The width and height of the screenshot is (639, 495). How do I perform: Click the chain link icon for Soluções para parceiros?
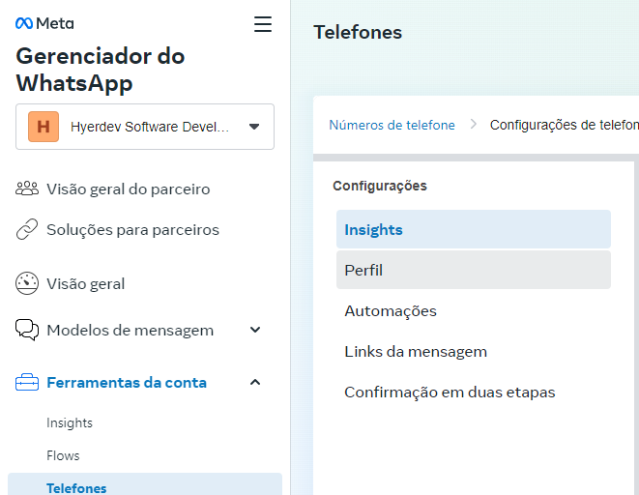pyautogui.click(x=27, y=229)
